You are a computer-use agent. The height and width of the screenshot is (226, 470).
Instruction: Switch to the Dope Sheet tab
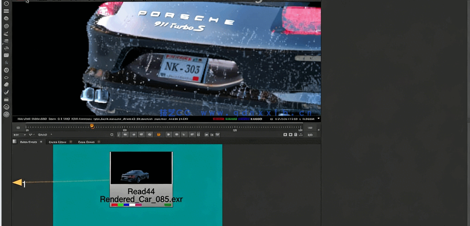point(85,142)
